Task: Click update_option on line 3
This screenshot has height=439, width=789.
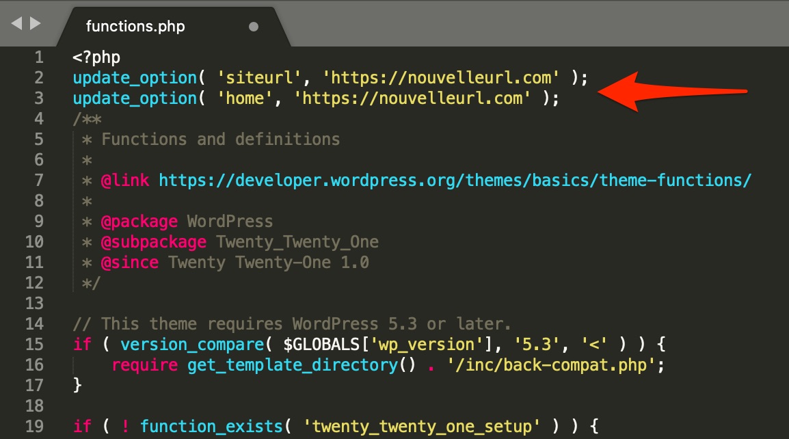Action: 135,98
